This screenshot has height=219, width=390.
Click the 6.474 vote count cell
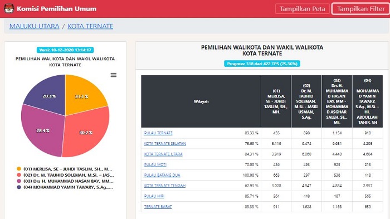(x=306, y=143)
